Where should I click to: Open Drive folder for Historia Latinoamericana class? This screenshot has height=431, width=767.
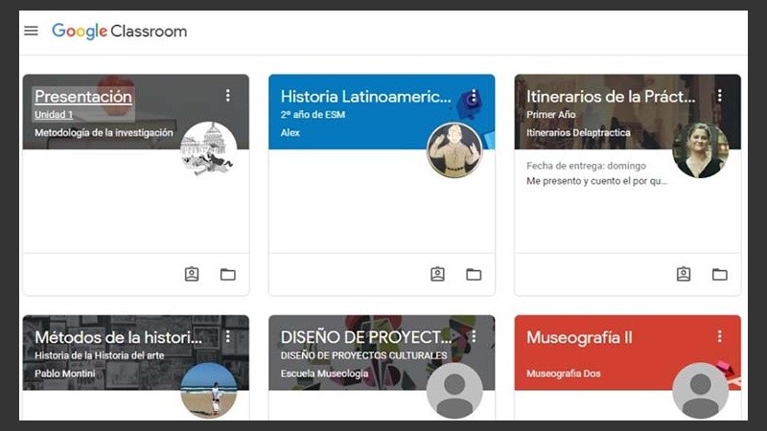[474, 275]
